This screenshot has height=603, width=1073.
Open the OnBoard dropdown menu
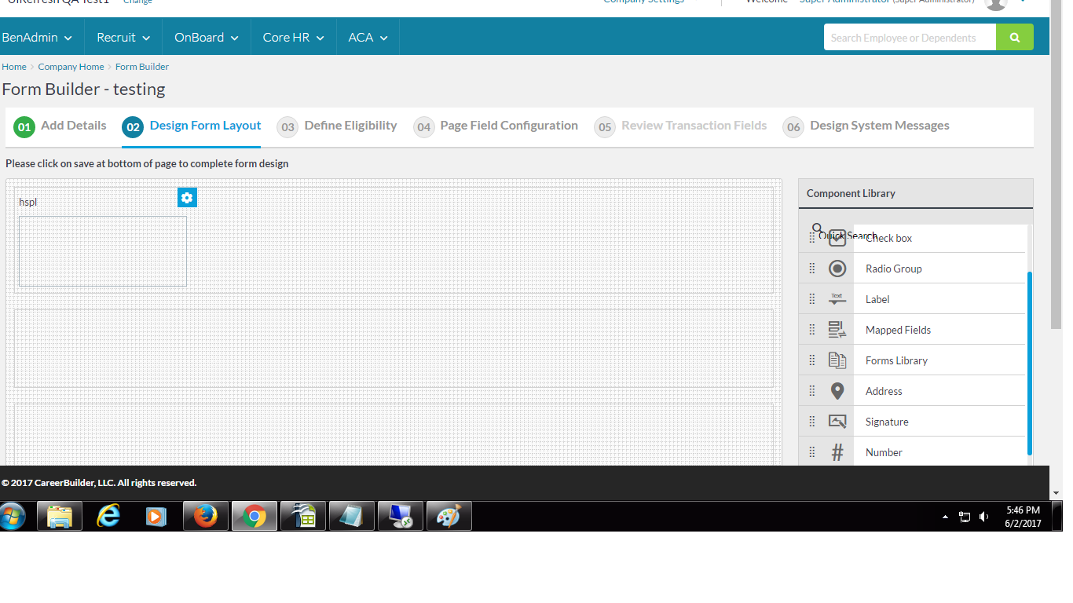pyautogui.click(x=206, y=38)
